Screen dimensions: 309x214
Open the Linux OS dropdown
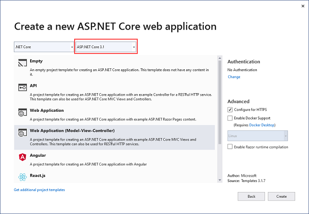(257, 137)
